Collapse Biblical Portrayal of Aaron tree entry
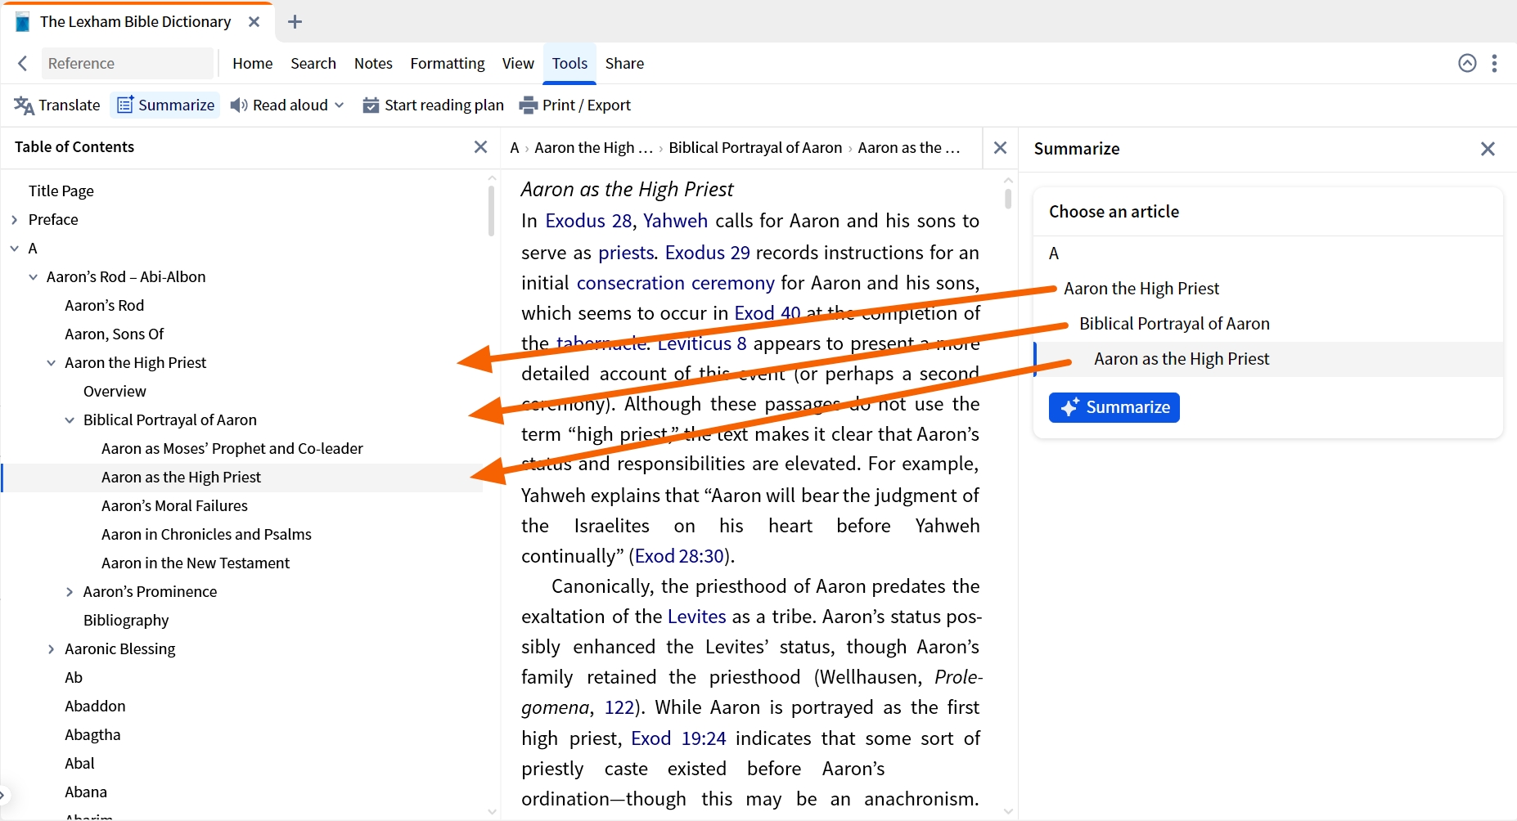Viewport: 1517px width, 821px height. pos(70,419)
